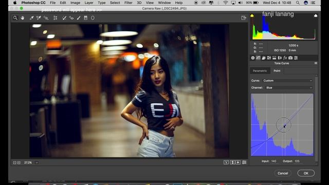Image resolution: width=329 pixels, height=185 pixels.
Task: Copy current settings to Before
Action: point(238,162)
